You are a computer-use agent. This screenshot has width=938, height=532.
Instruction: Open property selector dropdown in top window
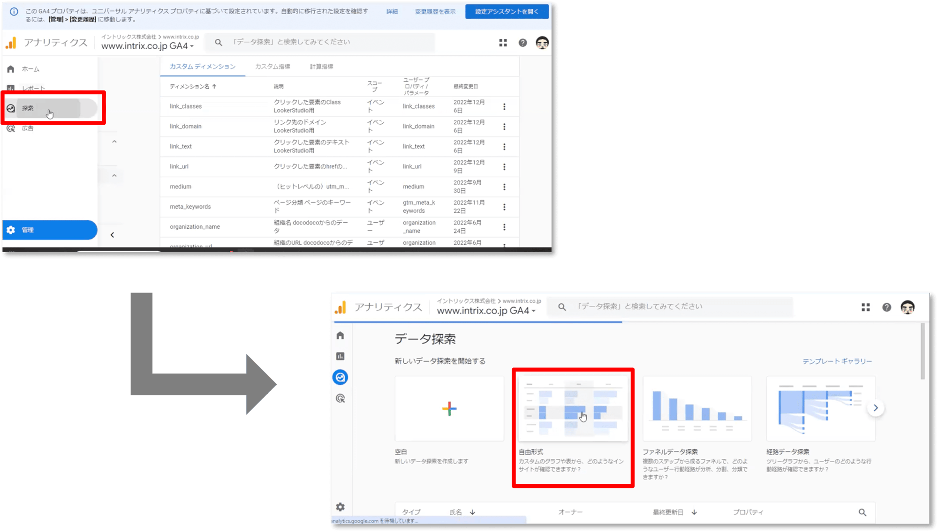pyautogui.click(x=148, y=46)
